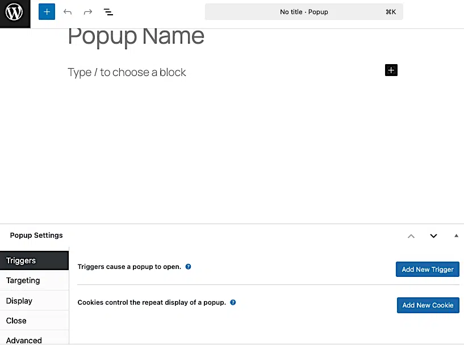Click help icon next to Triggers description
This screenshot has height=345, width=464.
click(x=189, y=267)
